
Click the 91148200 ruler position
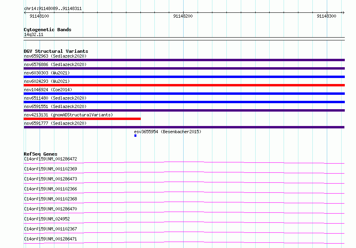point(183,16)
